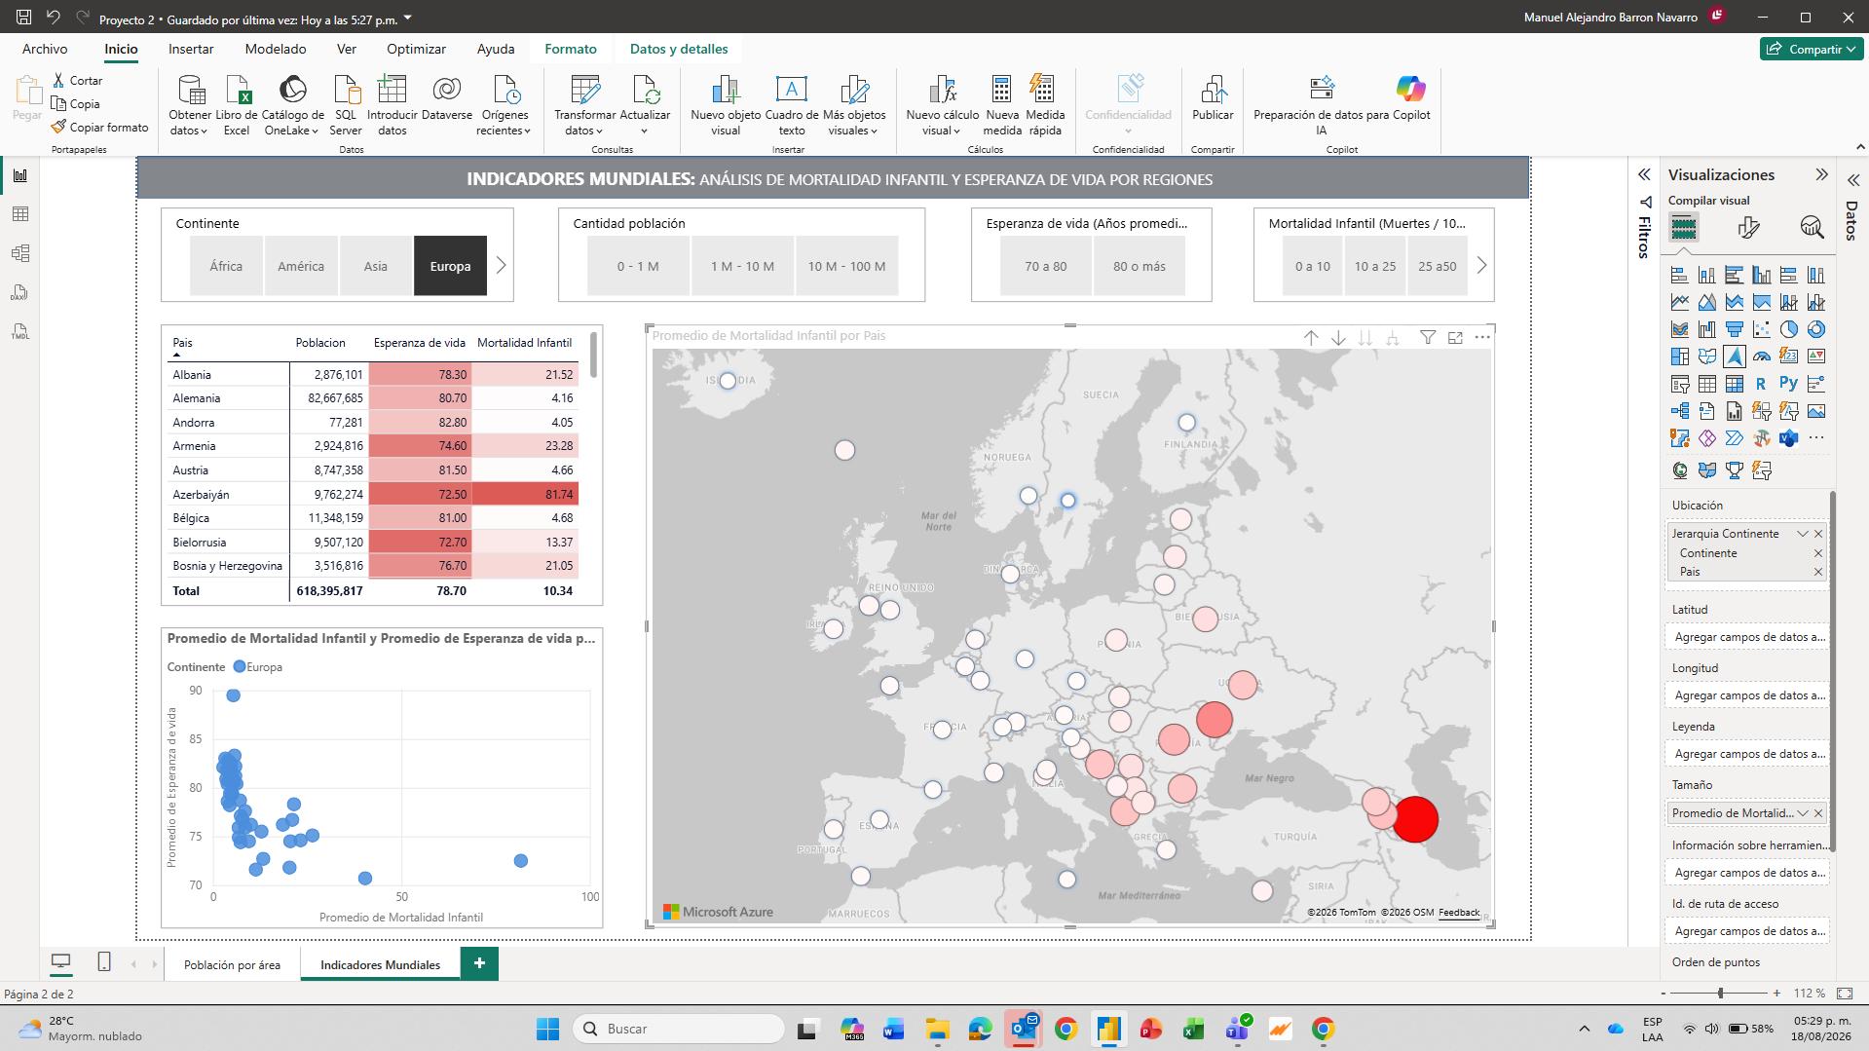1869x1051 pixels.
Task: Select the 70 a 80 life expectancy slicer
Action: [1045, 266]
